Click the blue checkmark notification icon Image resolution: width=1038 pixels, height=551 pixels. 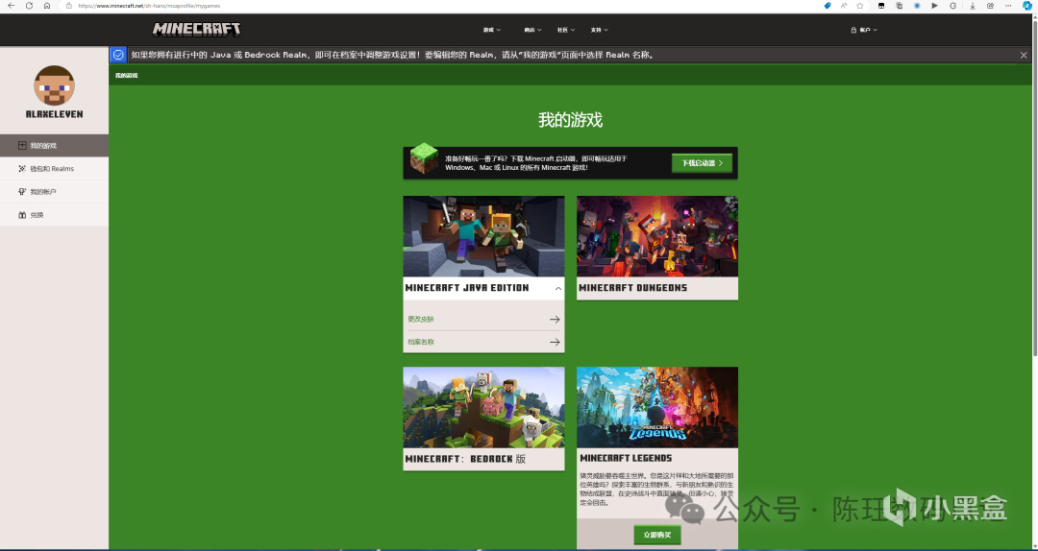pos(118,55)
